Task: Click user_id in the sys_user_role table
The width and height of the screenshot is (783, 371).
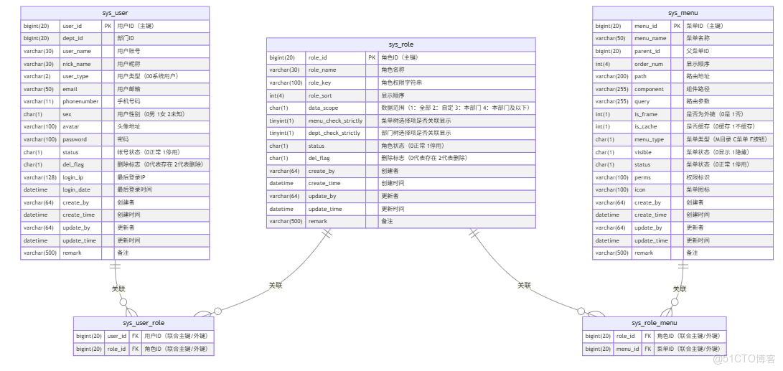Action: [117, 336]
